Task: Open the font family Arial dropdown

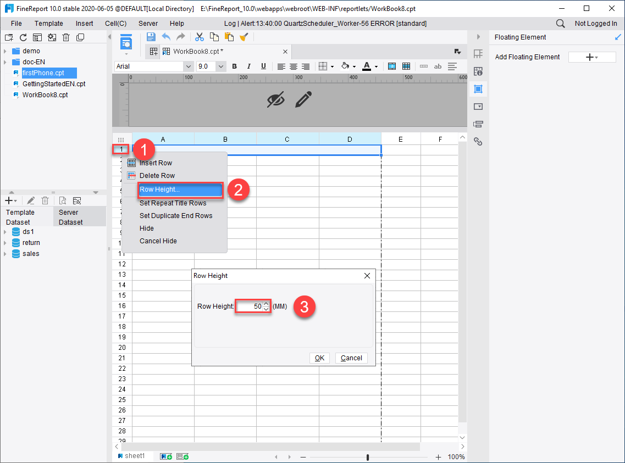Action: tap(189, 66)
